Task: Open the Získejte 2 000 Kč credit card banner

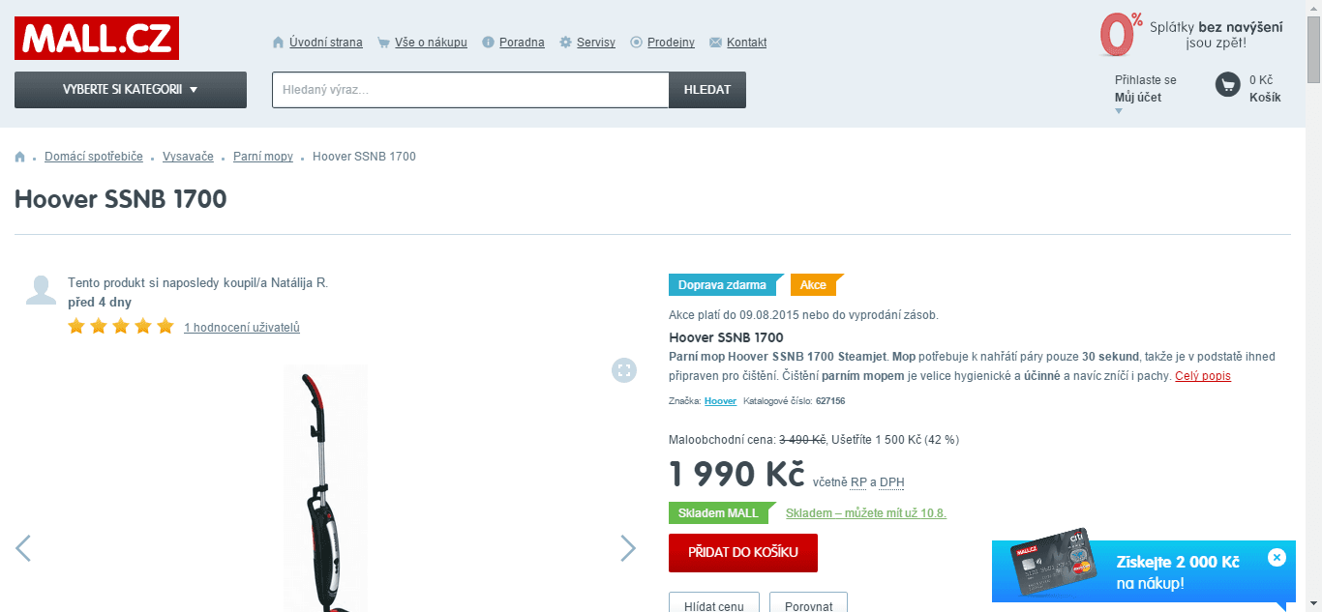Action: pos(1142,572)
